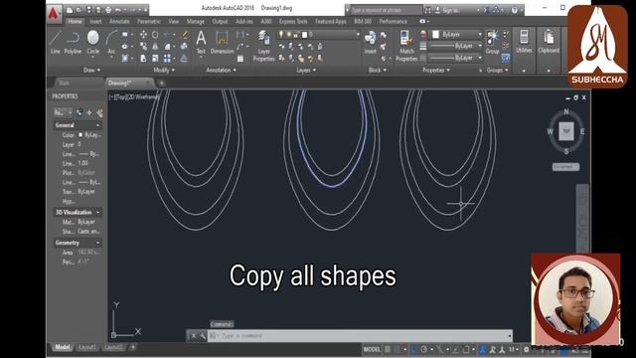Toggle group selection on/off button

(506, 58)
